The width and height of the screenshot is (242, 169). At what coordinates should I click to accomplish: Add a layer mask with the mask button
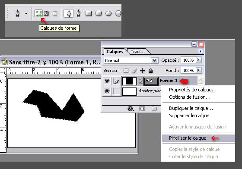142,109
